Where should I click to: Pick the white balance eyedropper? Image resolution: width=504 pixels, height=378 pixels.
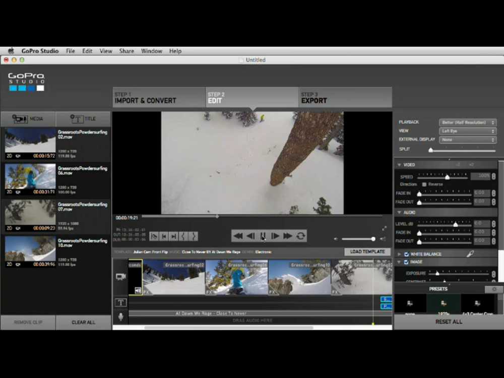point(470,254)
